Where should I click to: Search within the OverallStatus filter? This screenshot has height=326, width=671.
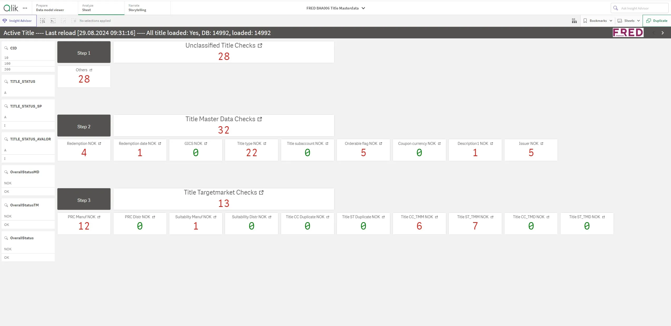tap(6, 238)
